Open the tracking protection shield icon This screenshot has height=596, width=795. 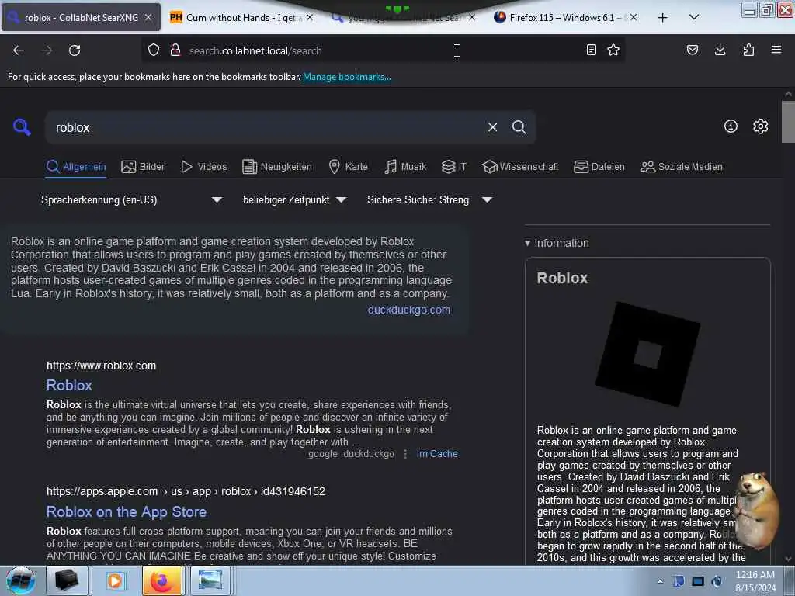click(x=154, y=50)
